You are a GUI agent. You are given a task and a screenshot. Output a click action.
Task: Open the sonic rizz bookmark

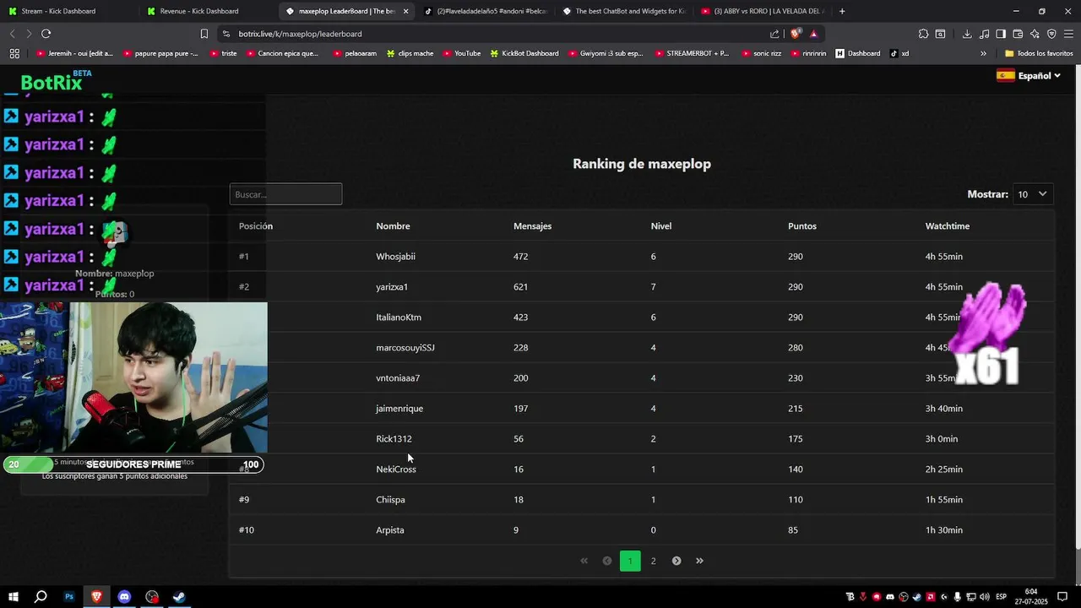point(763,53)
